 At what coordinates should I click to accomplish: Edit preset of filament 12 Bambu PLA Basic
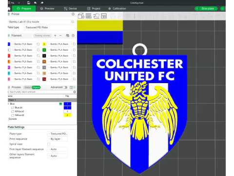[x=74, y=73]
